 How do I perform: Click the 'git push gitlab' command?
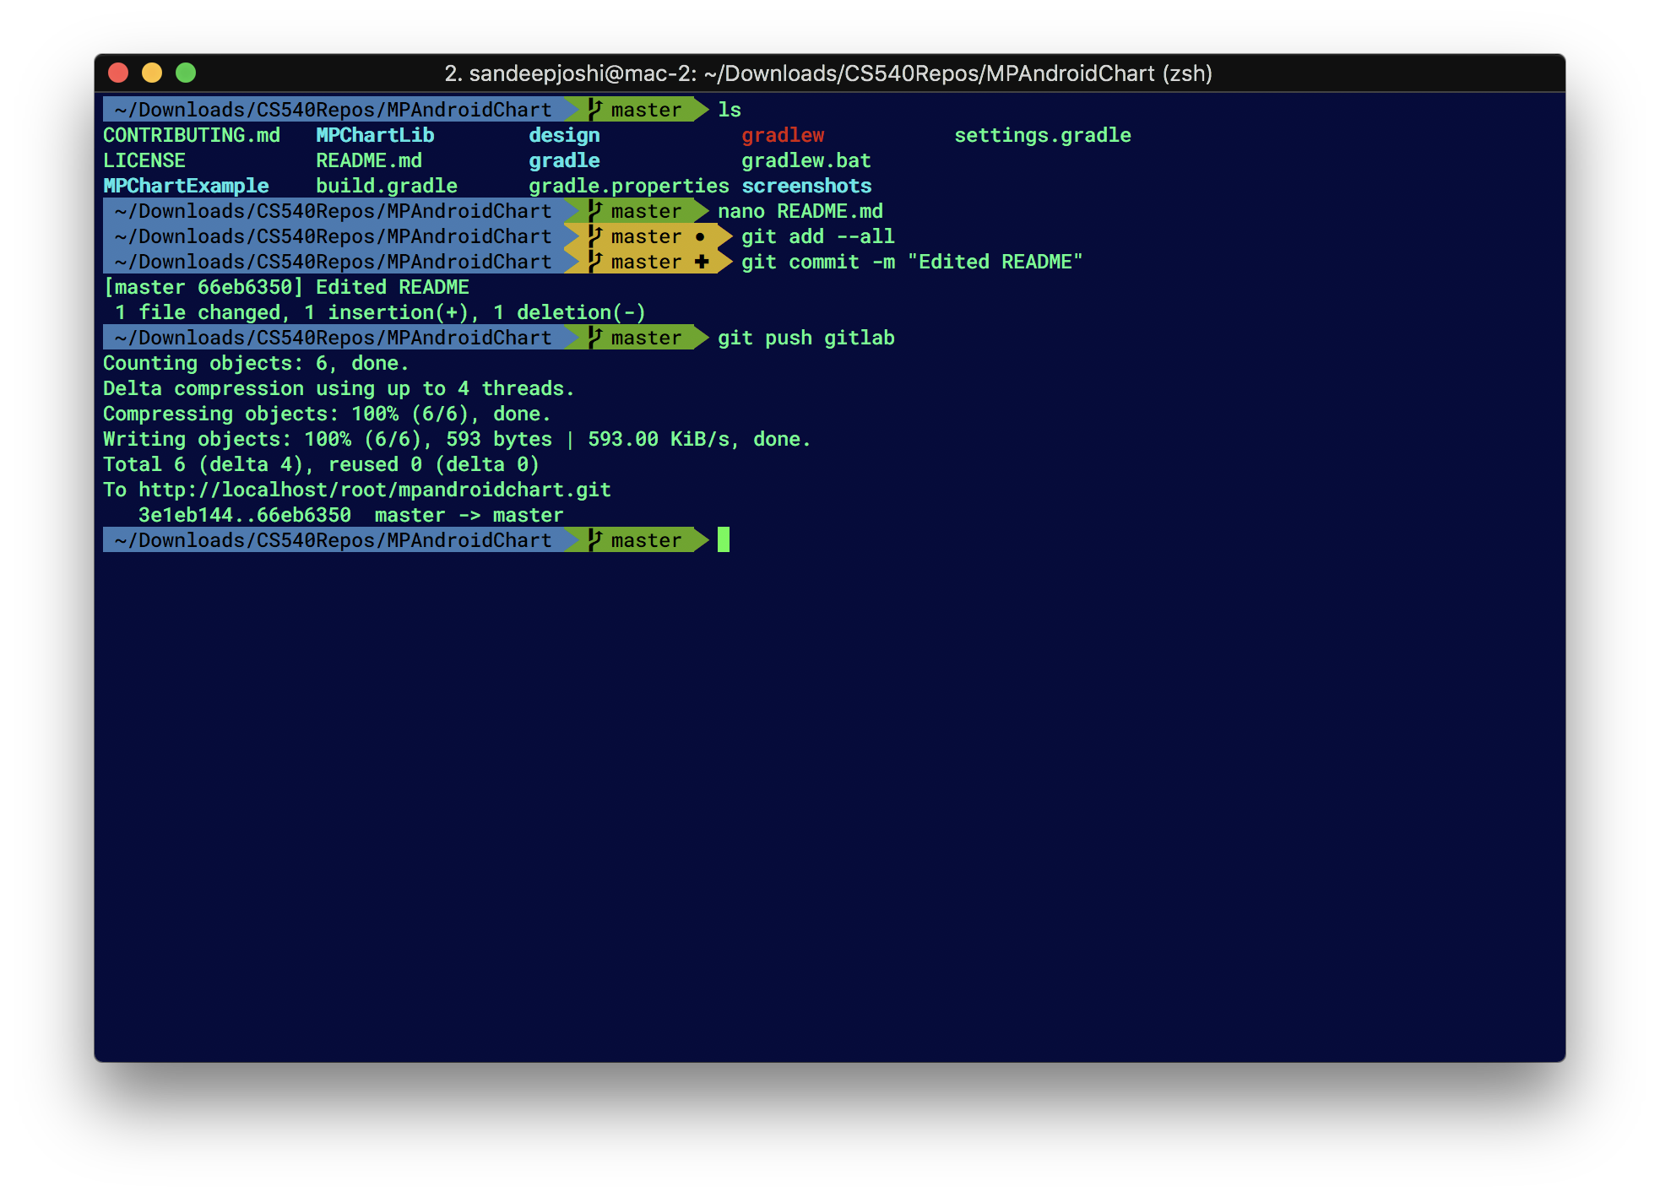(x=806, y=338)
